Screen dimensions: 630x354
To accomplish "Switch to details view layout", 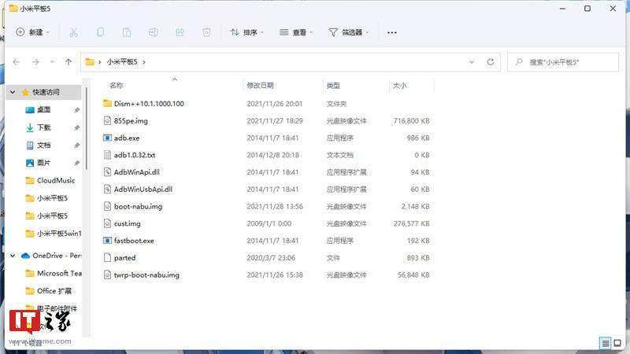I will click(x=605, y=343).
